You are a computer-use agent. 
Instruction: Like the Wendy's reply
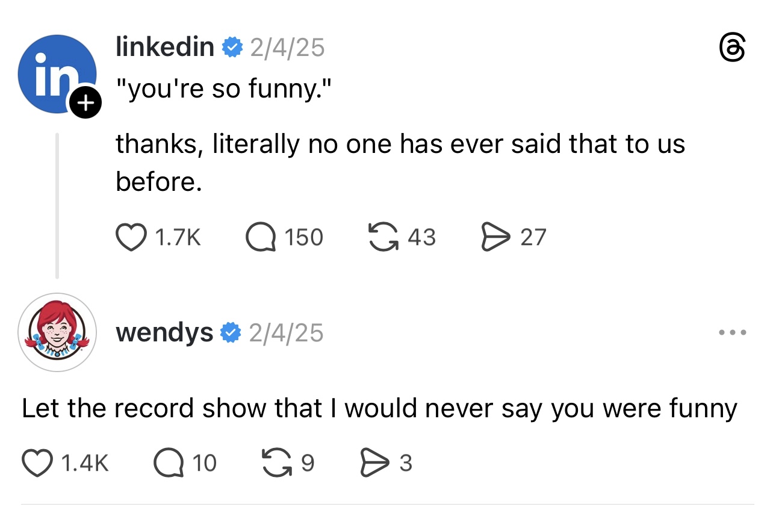click(37, 462)
